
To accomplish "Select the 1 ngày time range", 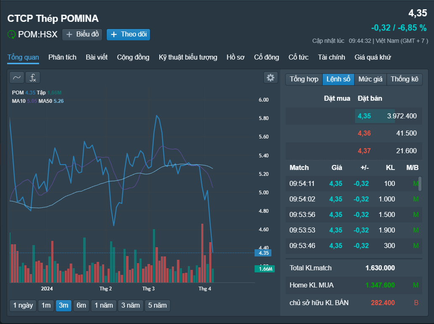I will pyautogui.click(x=23, y=306).
